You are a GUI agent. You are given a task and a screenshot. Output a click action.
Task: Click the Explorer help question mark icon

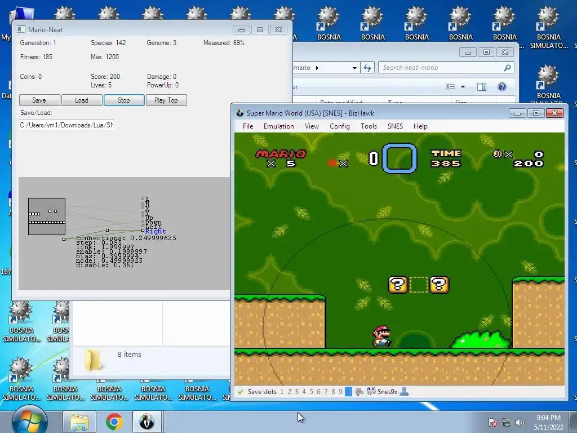point(501,87)
